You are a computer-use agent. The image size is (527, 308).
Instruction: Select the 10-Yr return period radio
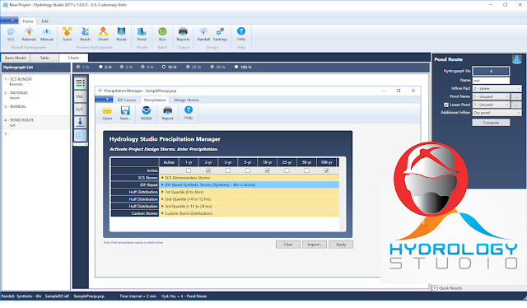pyautogui.click(x=164, y=67)
